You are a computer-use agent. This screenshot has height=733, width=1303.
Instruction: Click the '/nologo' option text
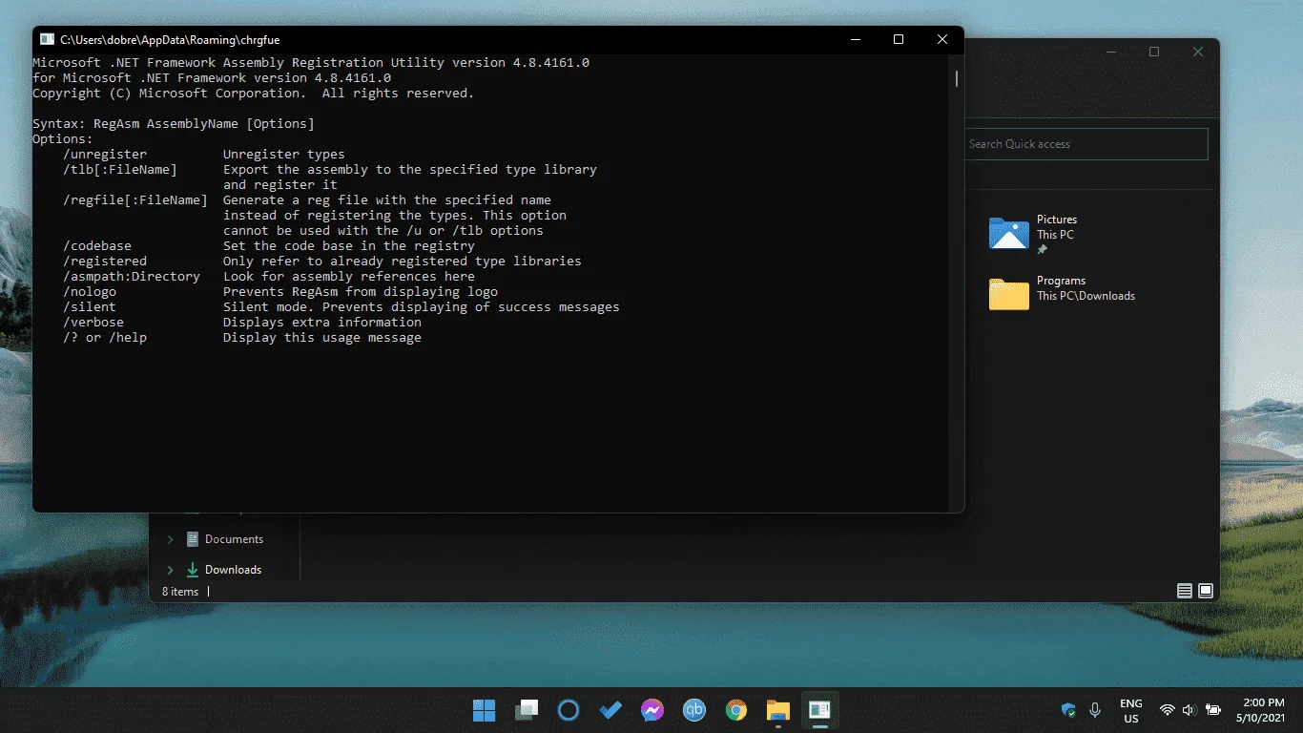click(x=90, y=291)
